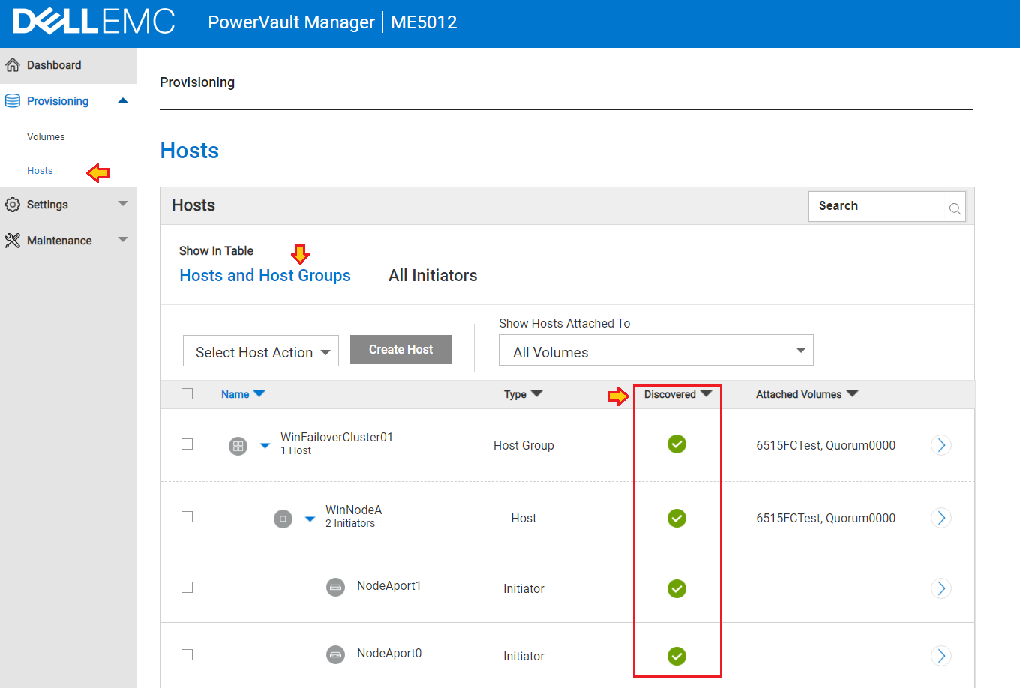The width and height of the screenshot is (1020, 688).
Task: Click the Dell EMC logo
Action: [x=94, y=22]
